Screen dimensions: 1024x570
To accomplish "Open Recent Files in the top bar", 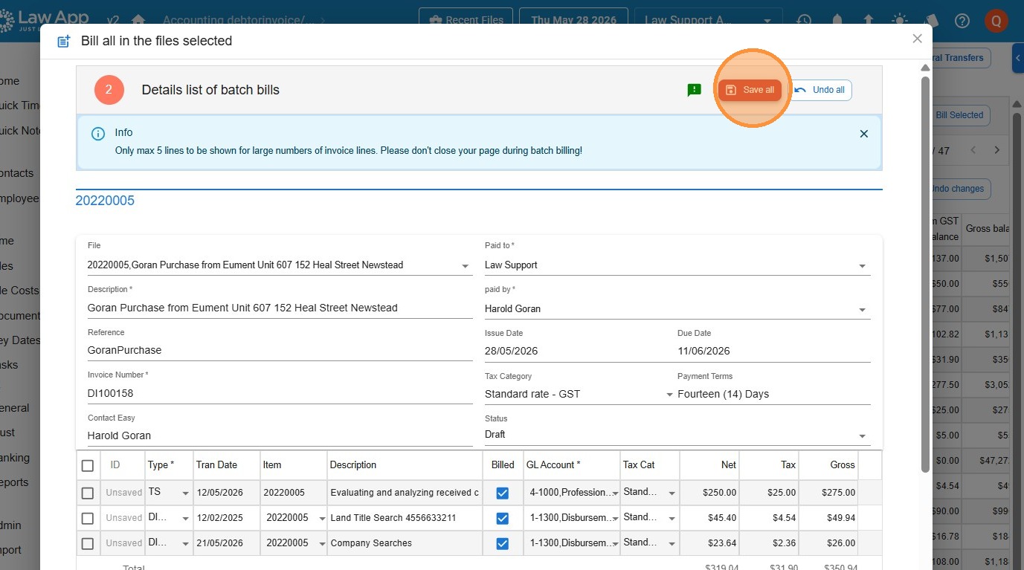I will [x=466, y=20].
